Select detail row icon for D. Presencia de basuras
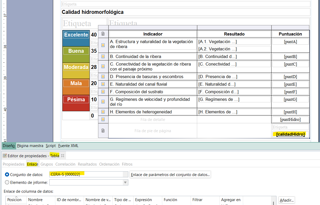 point(103,77)
